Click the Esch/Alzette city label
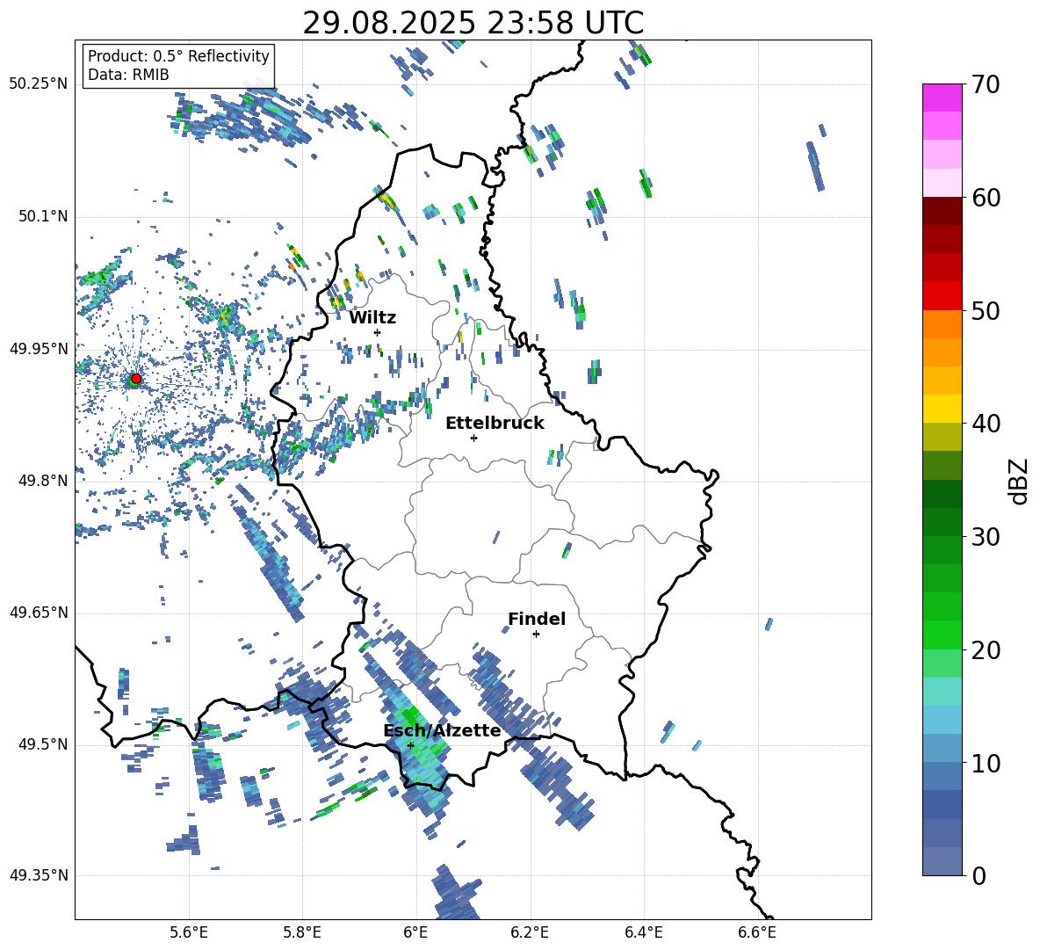Screen dimensions: 1040x950 click(442, 731)
